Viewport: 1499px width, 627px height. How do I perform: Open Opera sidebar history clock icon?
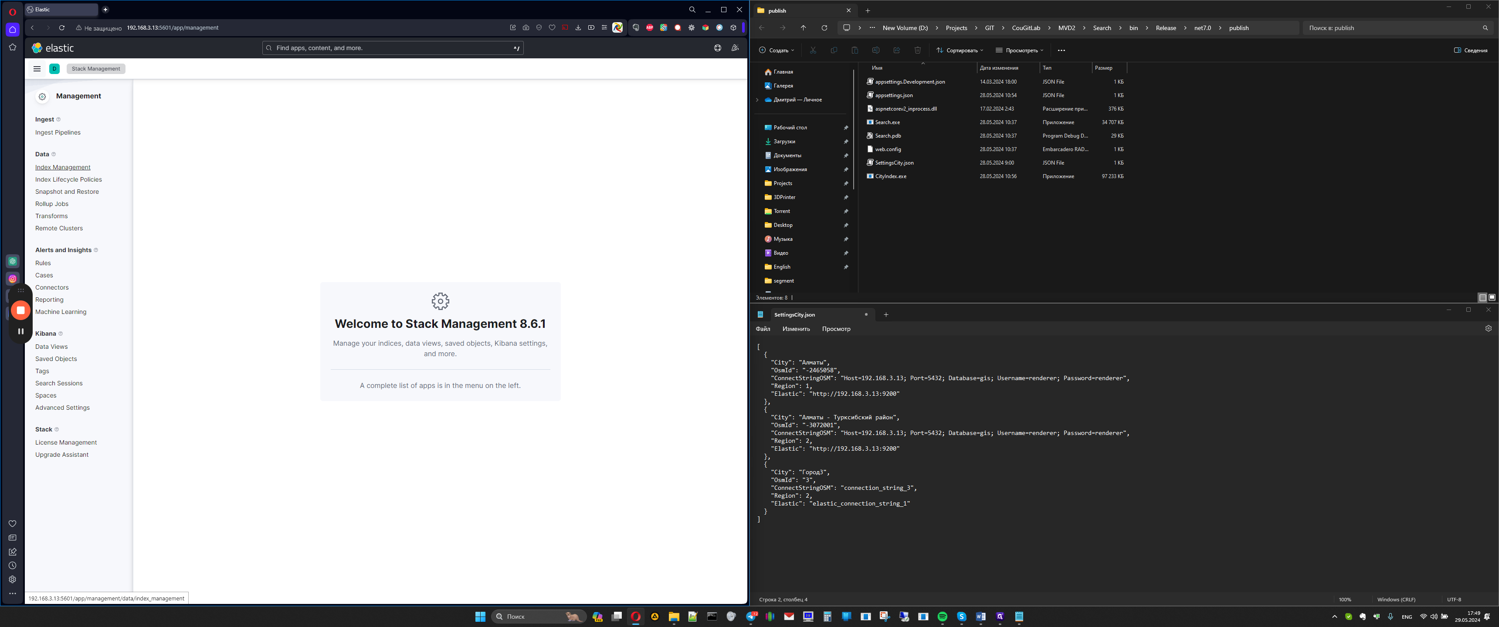click(12, 565)
